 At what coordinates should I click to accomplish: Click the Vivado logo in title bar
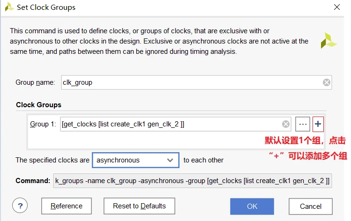point(8,7)
